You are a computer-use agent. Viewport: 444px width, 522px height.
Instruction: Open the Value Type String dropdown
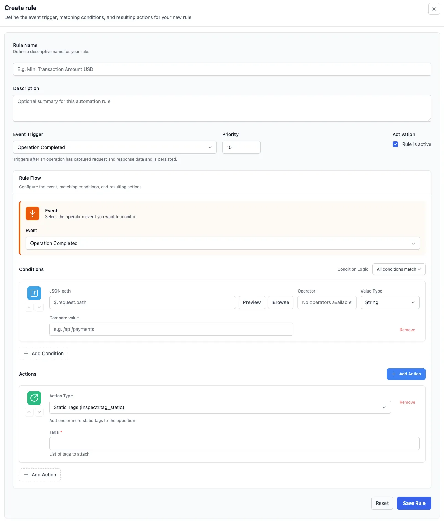click(390, 302)
